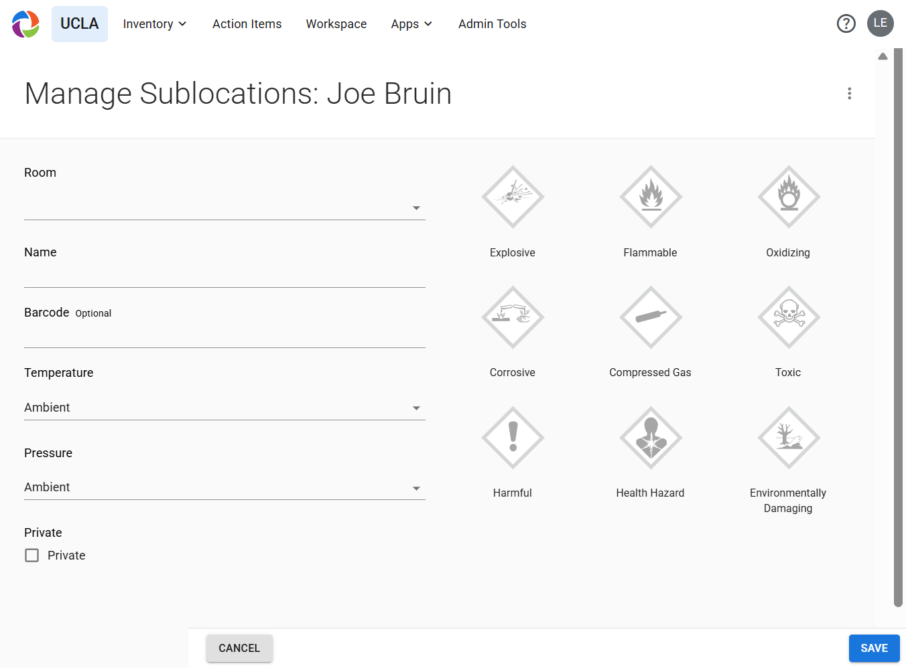Select the Harmful exclamation hazard icon

(x=513, y=438)
